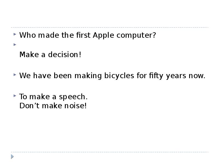Image resolution: width=219 pixels, height=164 pixels.
Task: Click the 'To make a speech.' line
Action: [x=54, y=96]
